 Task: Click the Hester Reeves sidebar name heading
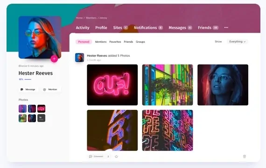pos(35,73)
